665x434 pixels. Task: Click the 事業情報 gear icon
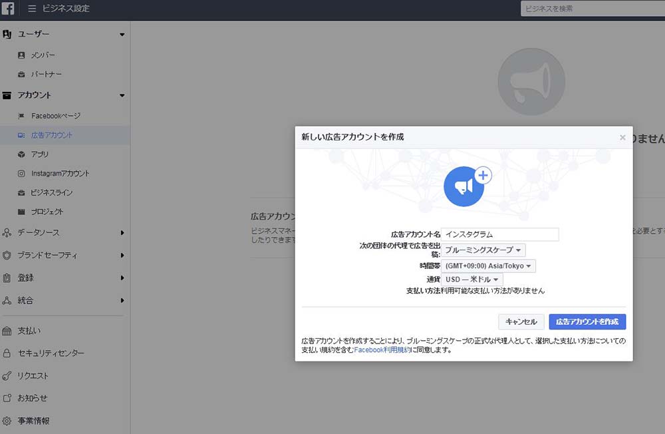[7, 421]
